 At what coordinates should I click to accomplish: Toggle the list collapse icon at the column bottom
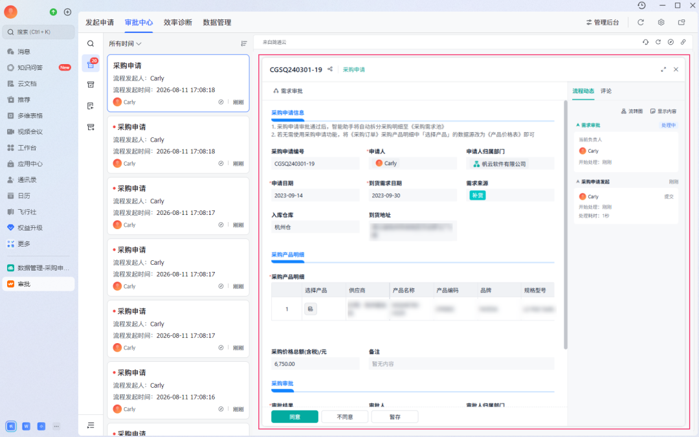tap(91, 425)
